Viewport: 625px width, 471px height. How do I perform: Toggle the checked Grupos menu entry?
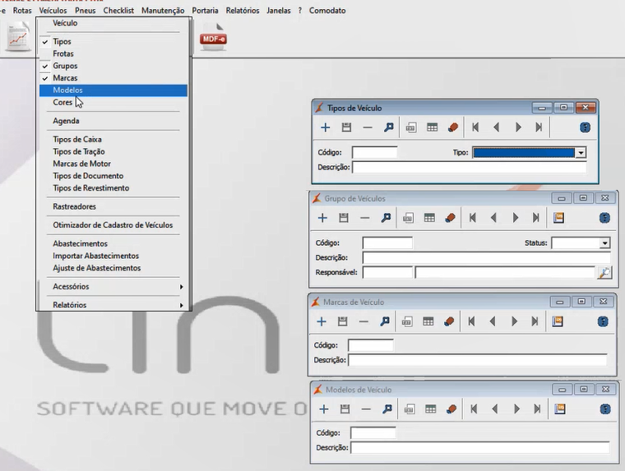113,66
